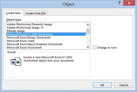Select Adobe Photoshop Elements Image
The height and width of the screenshot is (92, 137).
[46, 24]
